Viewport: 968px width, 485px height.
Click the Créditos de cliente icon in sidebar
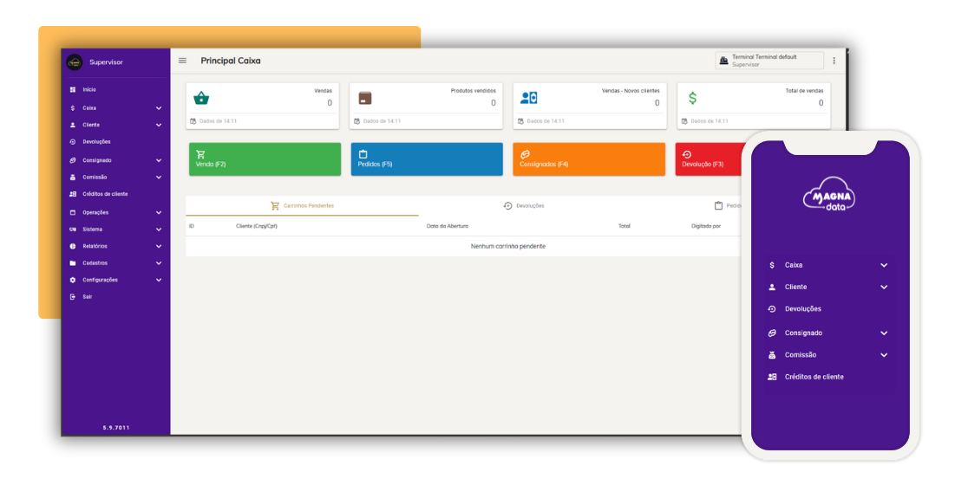[73, 194]
